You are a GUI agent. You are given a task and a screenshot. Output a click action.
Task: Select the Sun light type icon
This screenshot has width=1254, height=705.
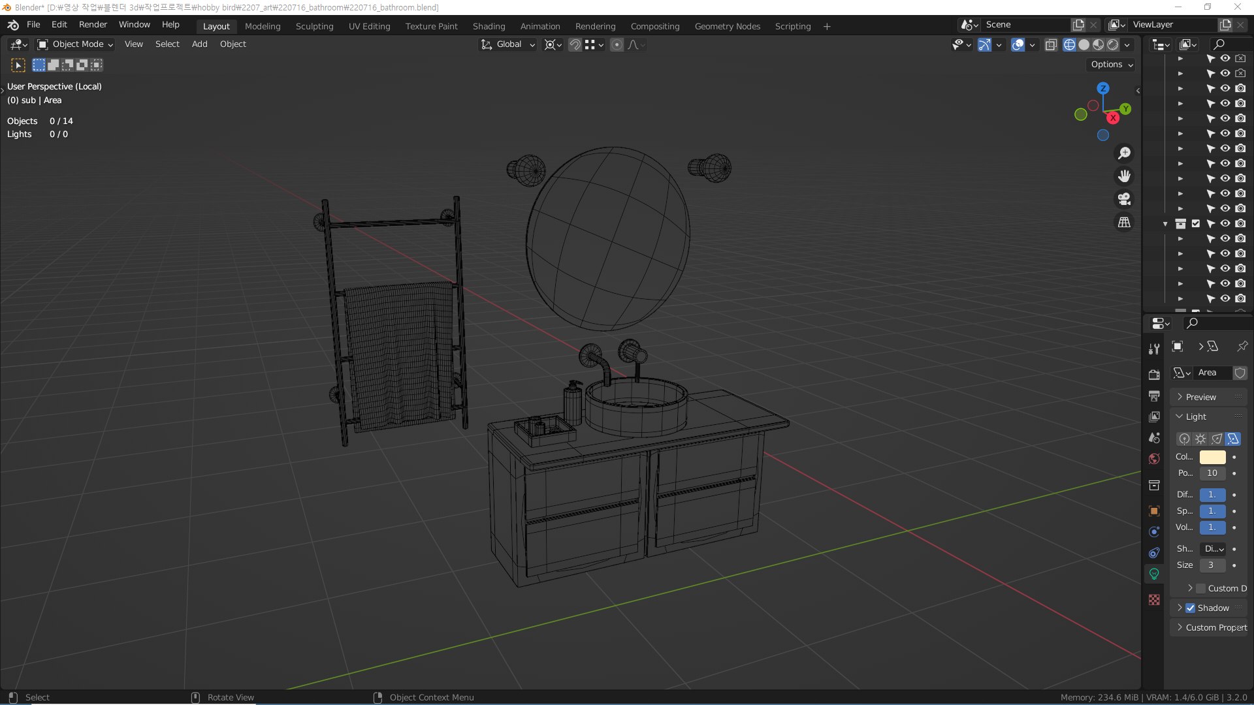pos(1200,439)
